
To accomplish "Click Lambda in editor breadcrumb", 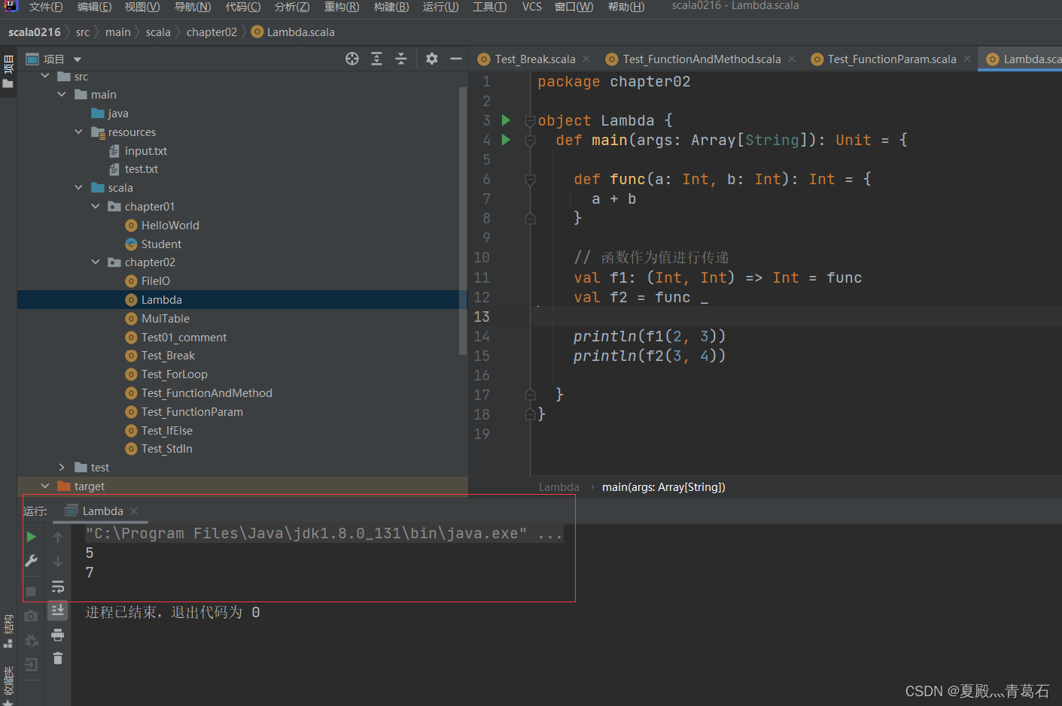I will [x=559, y=487].
